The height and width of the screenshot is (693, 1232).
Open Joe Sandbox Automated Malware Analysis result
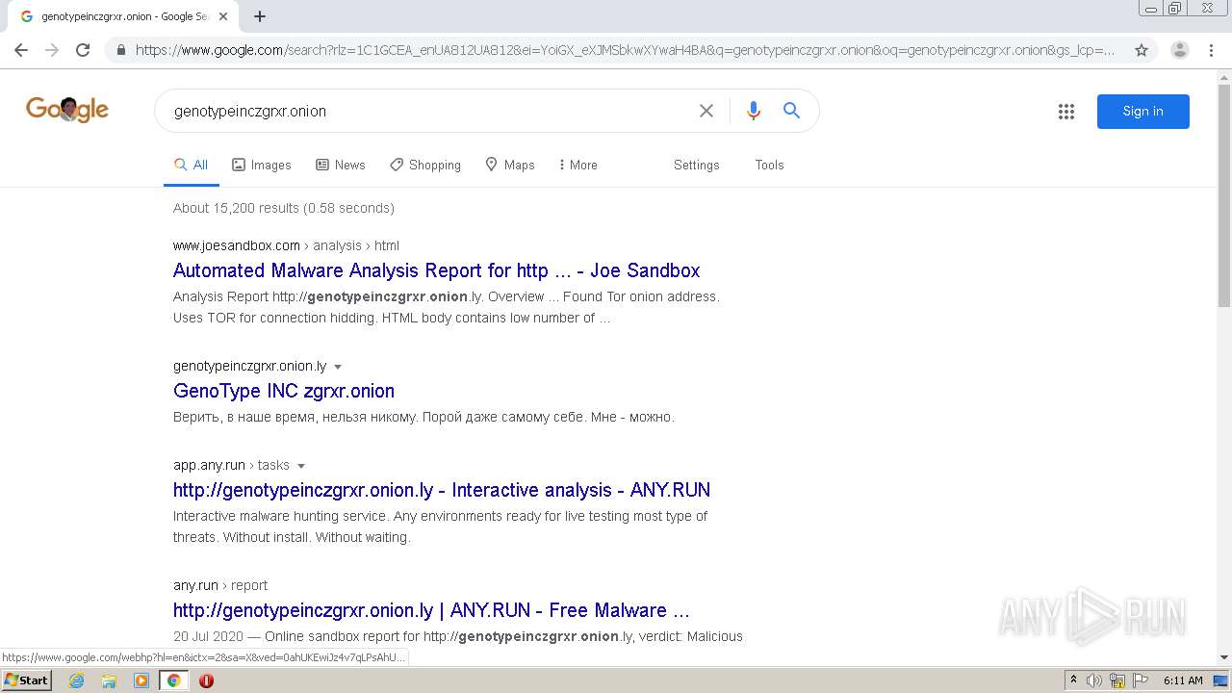(436, 270)
